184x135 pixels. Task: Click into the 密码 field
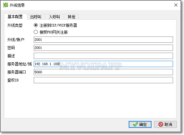point(103,48)
